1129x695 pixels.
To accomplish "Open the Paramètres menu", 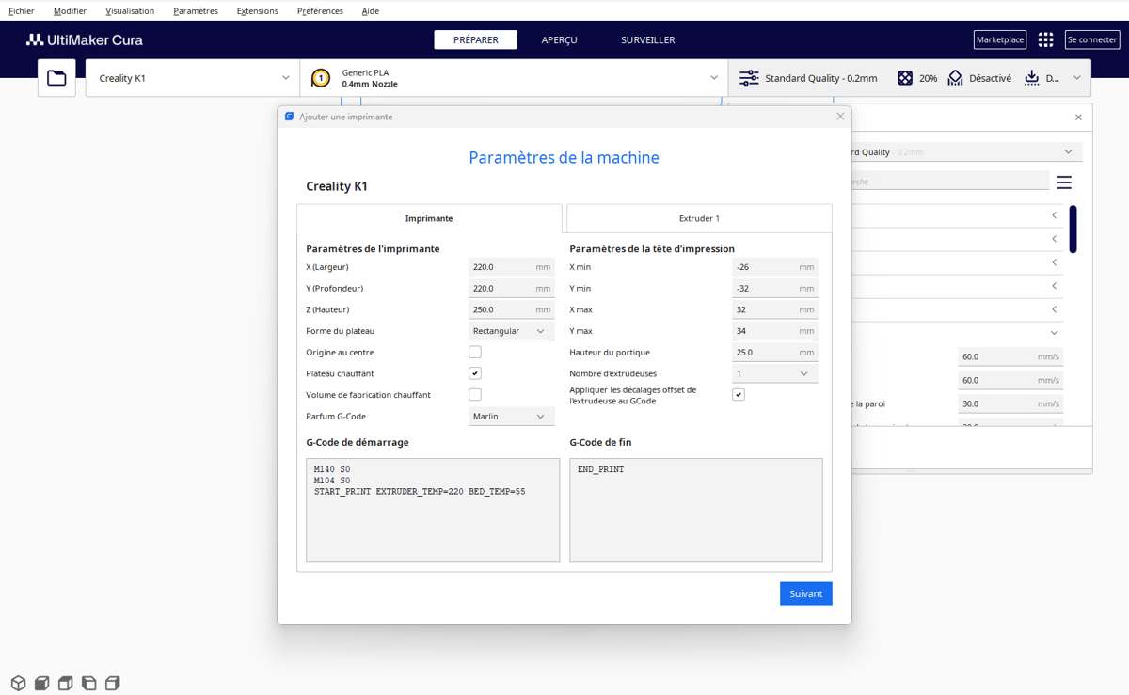I will point(196,11).
